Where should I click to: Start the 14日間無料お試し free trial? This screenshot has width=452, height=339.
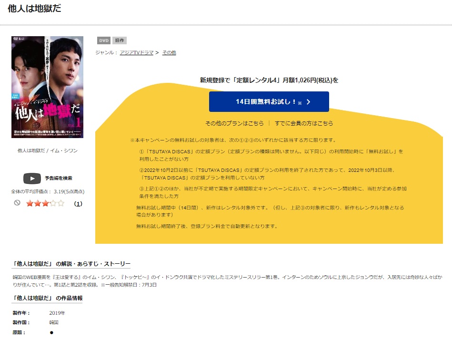269,102
